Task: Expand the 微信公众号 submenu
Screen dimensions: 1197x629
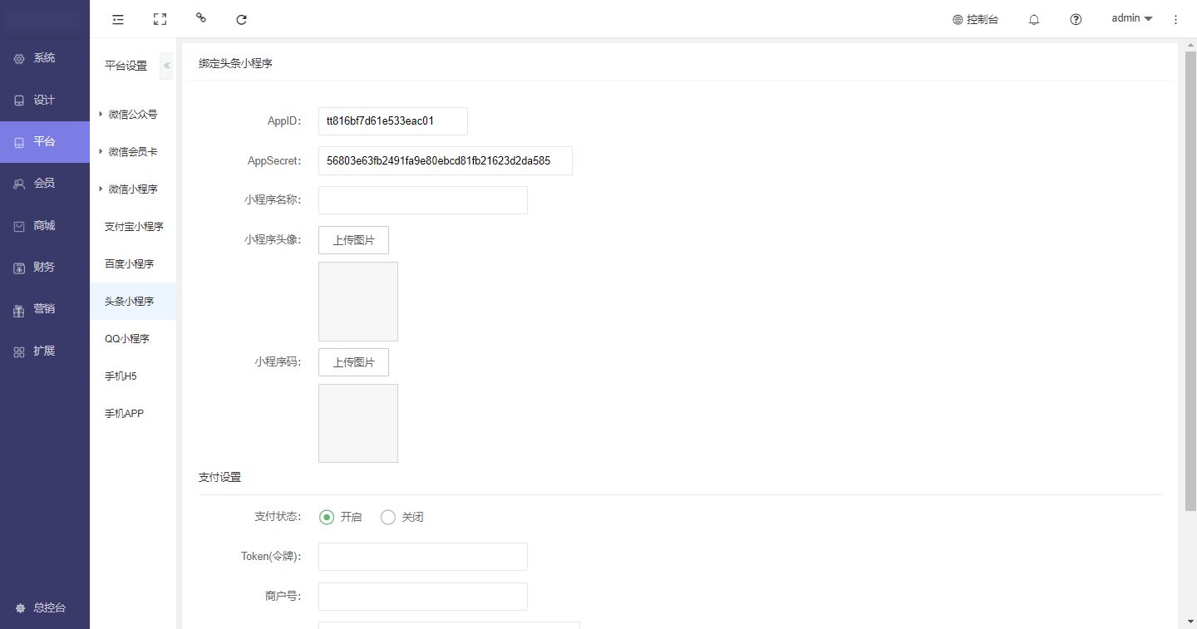Action: pos(132,115)
